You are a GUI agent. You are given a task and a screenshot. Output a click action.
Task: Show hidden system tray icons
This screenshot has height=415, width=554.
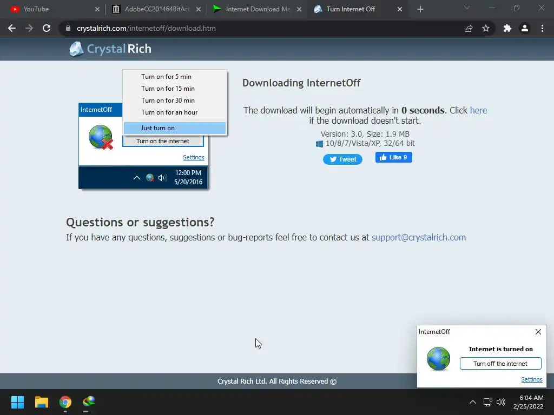[472, 402]
